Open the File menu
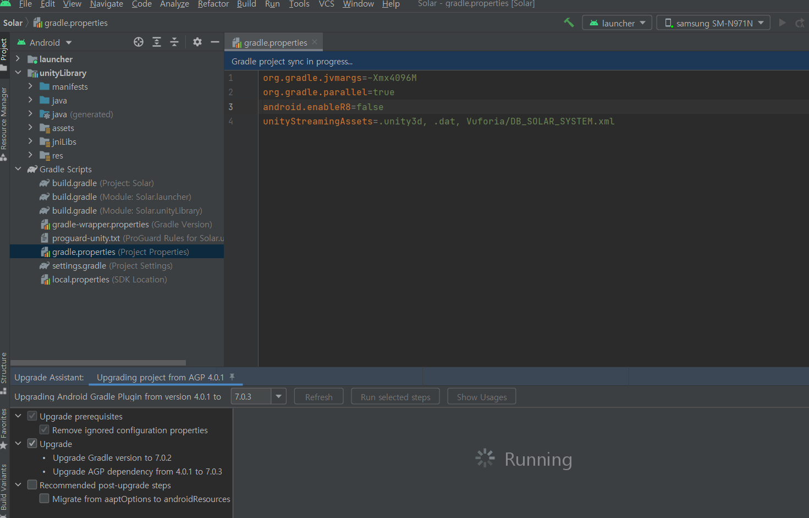 point(25,4)
